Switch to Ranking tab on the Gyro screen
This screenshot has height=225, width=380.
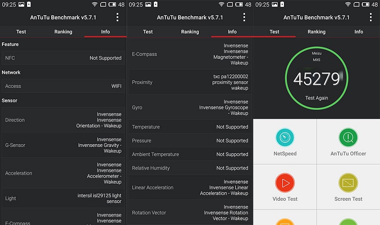pos(190,32)
